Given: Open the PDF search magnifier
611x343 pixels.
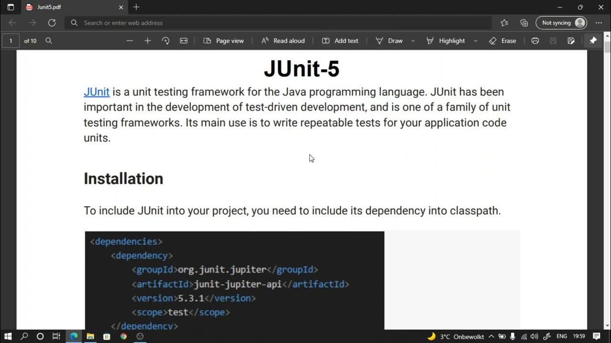Looking at the screenshot, I should pyautogui.click(x=49, y=40).
